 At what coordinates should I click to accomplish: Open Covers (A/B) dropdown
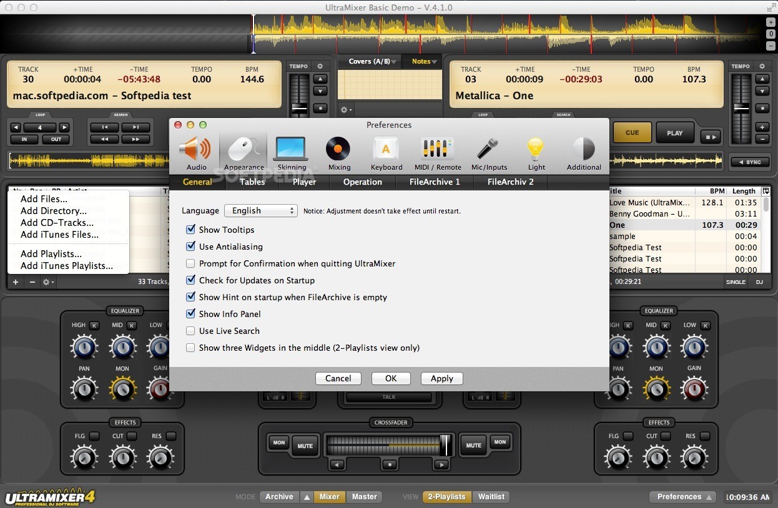pyautogui.click(x=373, y=61)
